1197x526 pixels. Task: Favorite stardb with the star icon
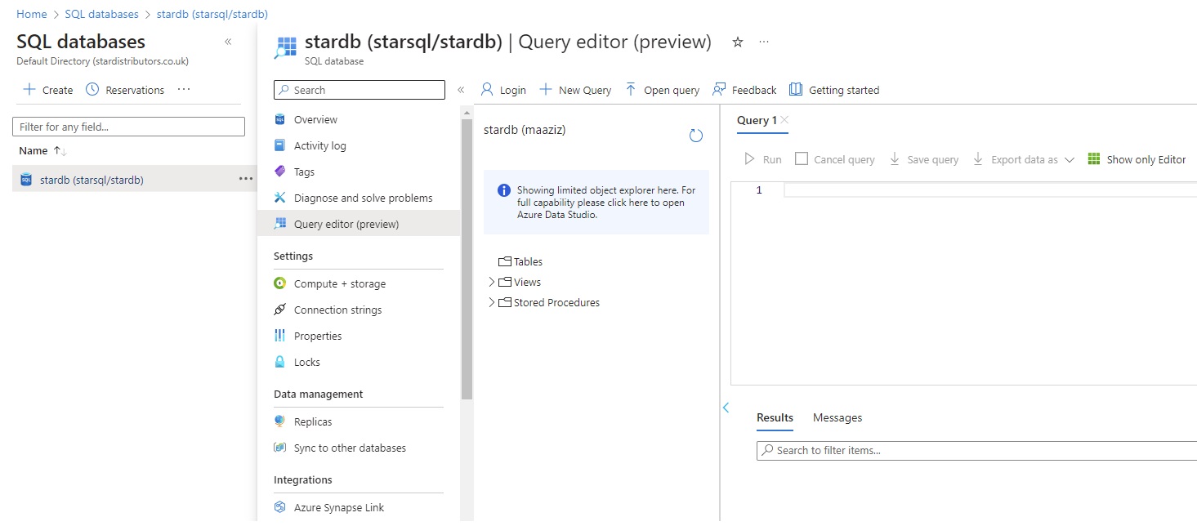[x=738, y=42]
